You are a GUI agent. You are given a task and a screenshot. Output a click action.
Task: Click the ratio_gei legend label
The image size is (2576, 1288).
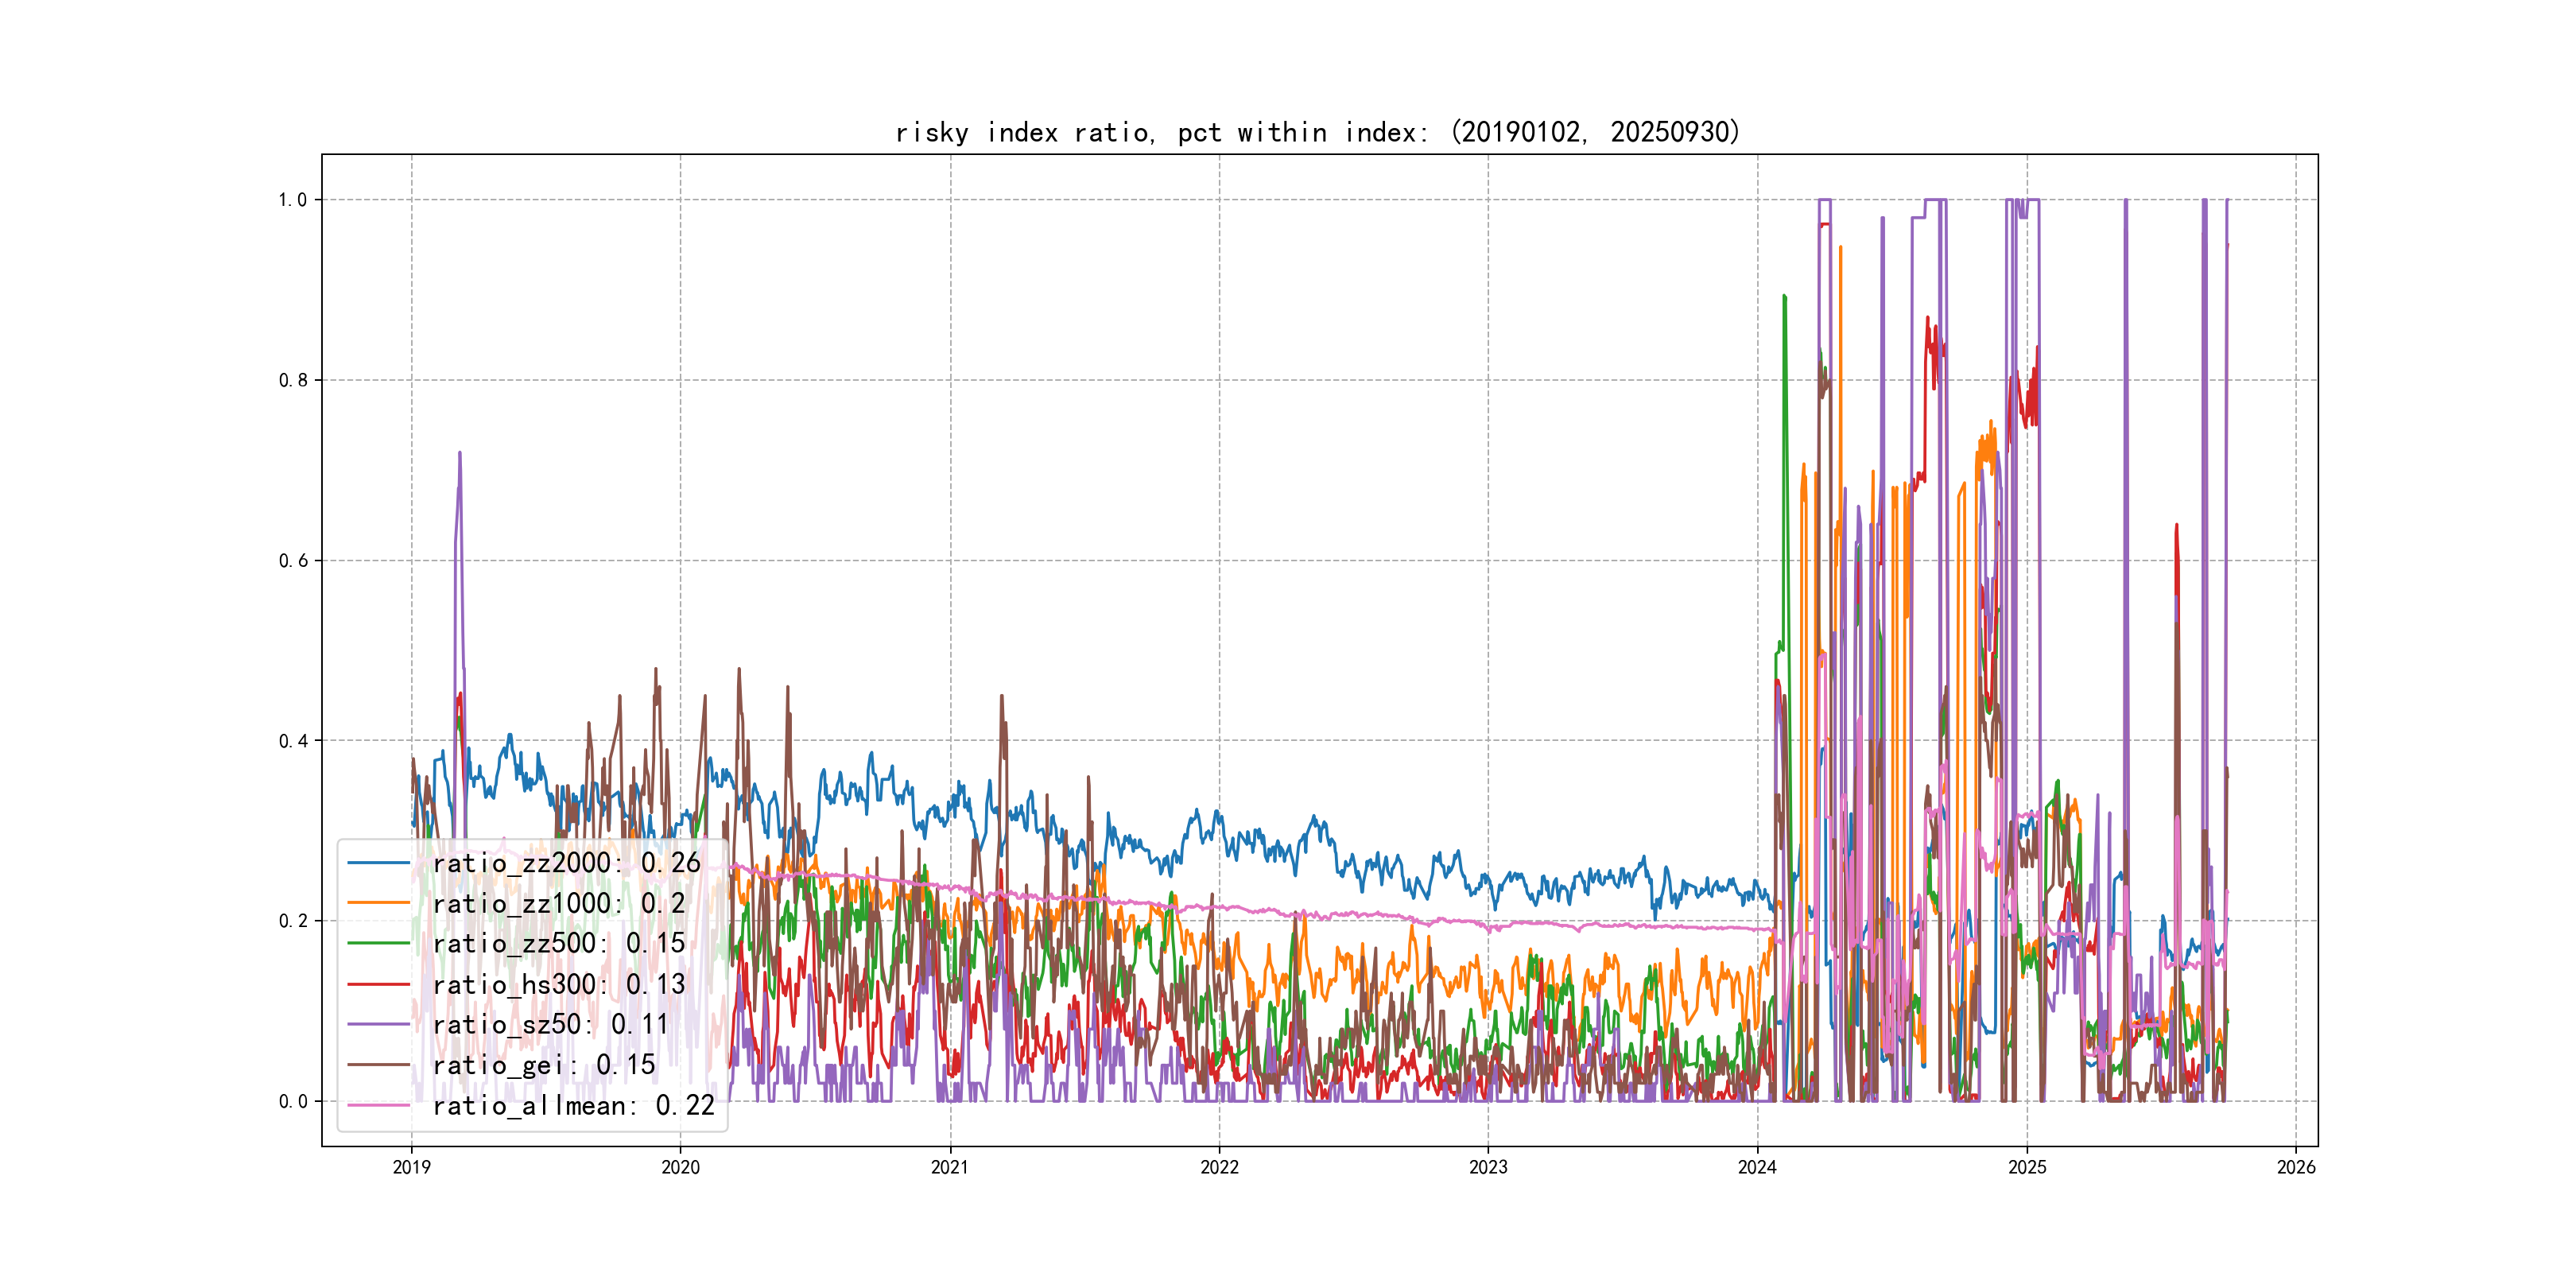[x=543, y=1066]
